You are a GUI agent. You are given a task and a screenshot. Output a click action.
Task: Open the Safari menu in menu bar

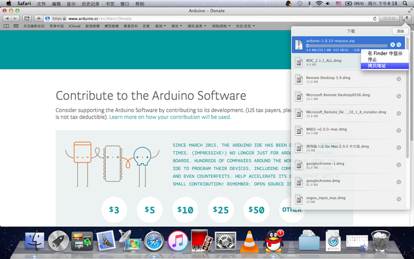pyautogui.click(x=24, y=3)
